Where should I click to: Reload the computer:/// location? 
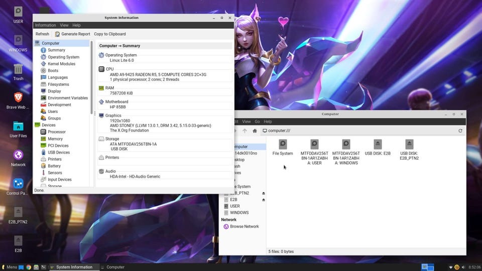[460, 130]
